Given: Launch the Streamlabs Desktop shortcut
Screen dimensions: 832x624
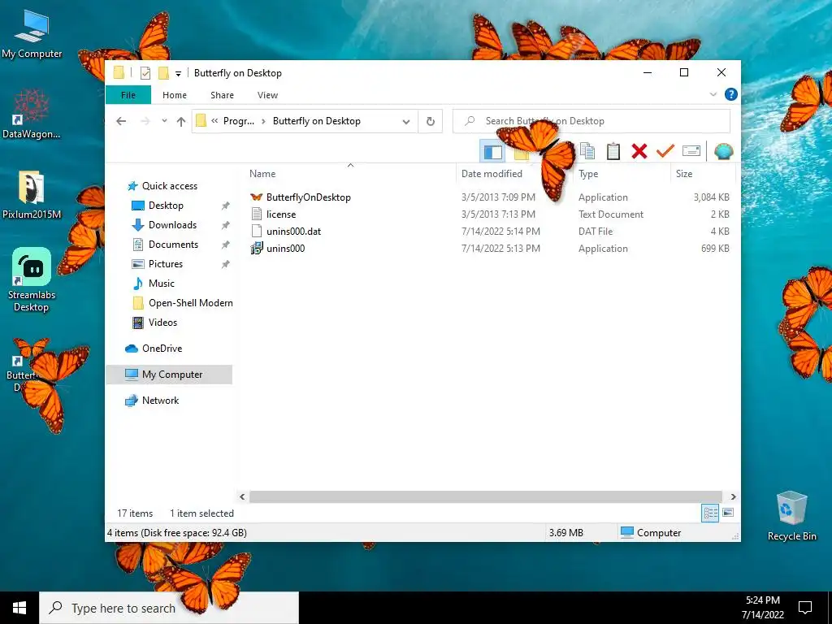Looking at the screenshot, I should (32, 280).
